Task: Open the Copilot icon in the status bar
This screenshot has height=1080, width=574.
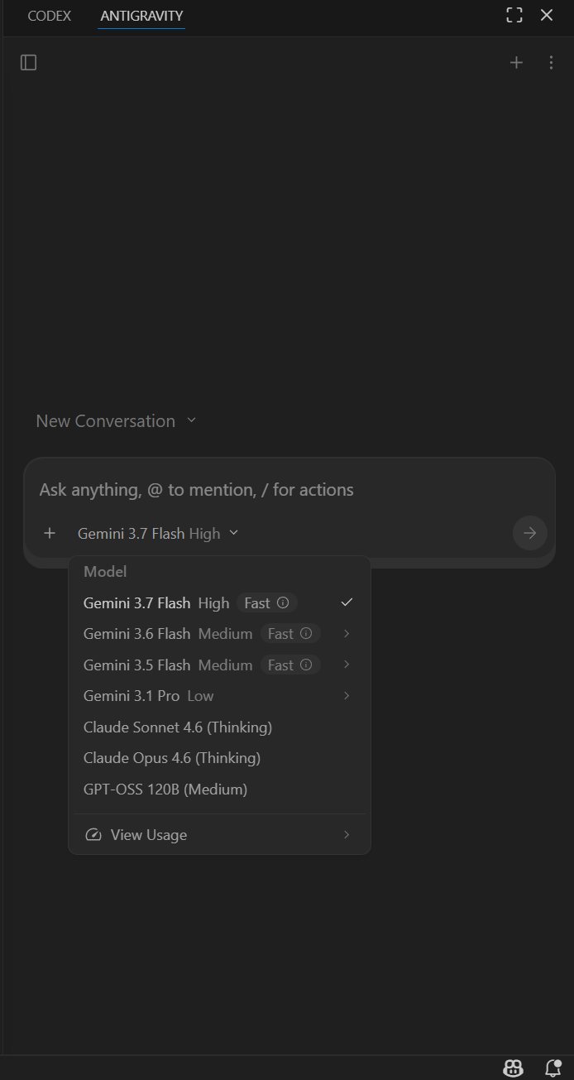Action: coord(513,1068)
